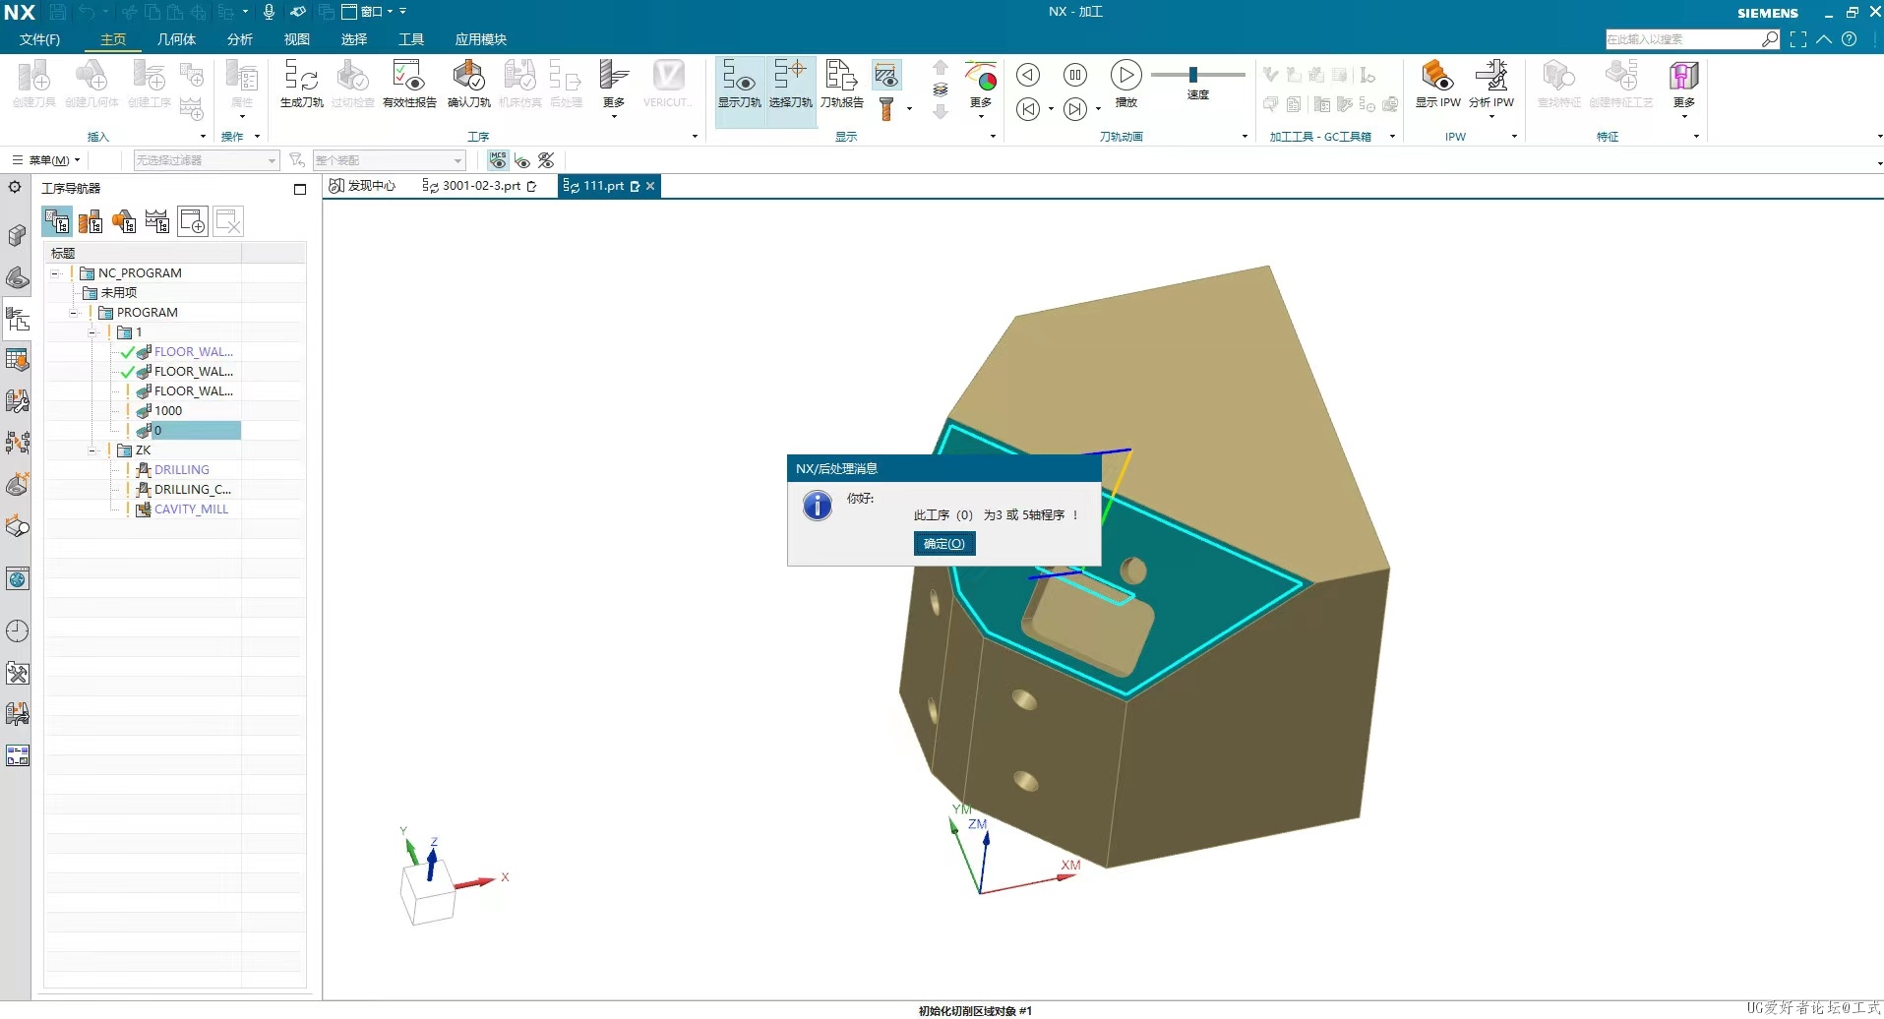Screen dimensions: 1884x1019
Task: Switch to the Machine Tool view in the navigator
Action: 91,222
